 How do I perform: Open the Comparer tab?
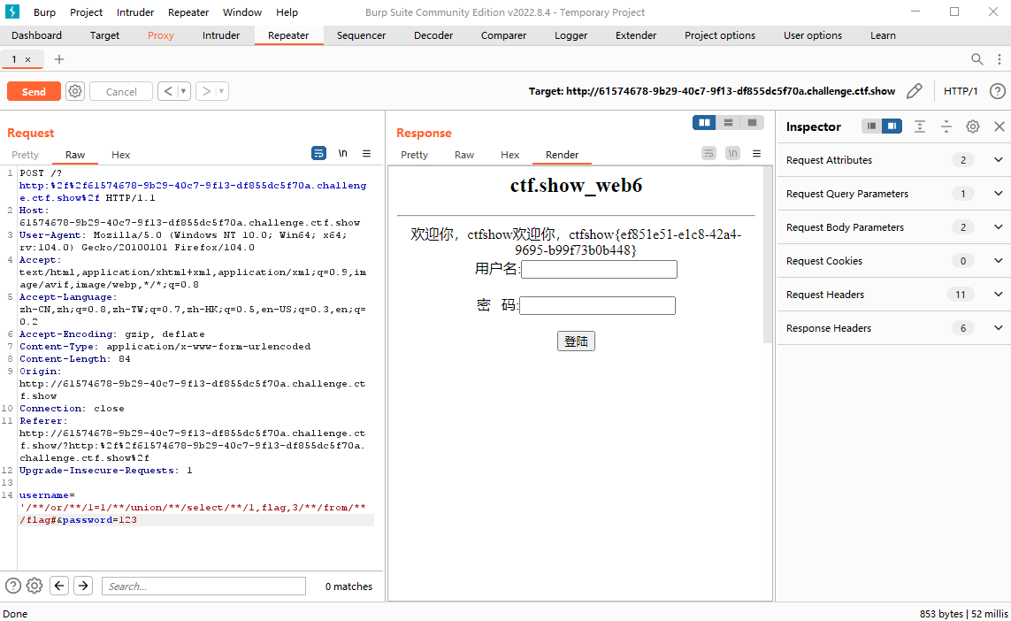503,35
